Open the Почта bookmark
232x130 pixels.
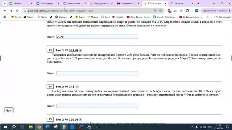16,17
